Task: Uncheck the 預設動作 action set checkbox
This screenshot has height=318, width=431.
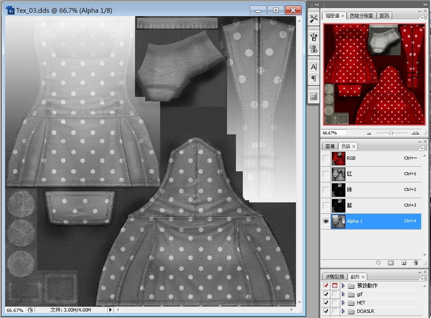Action: pos(326,286)
